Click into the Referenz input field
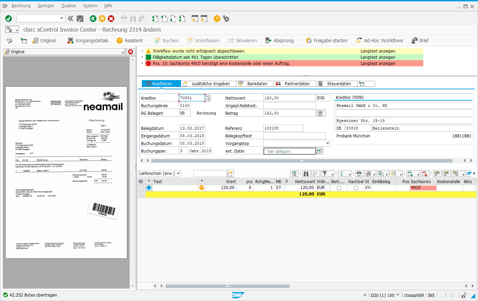Viewport: 478px width, 301px height. coord(283,128)
